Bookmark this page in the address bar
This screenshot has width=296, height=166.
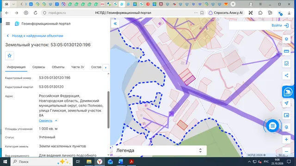tap(202, 13)
